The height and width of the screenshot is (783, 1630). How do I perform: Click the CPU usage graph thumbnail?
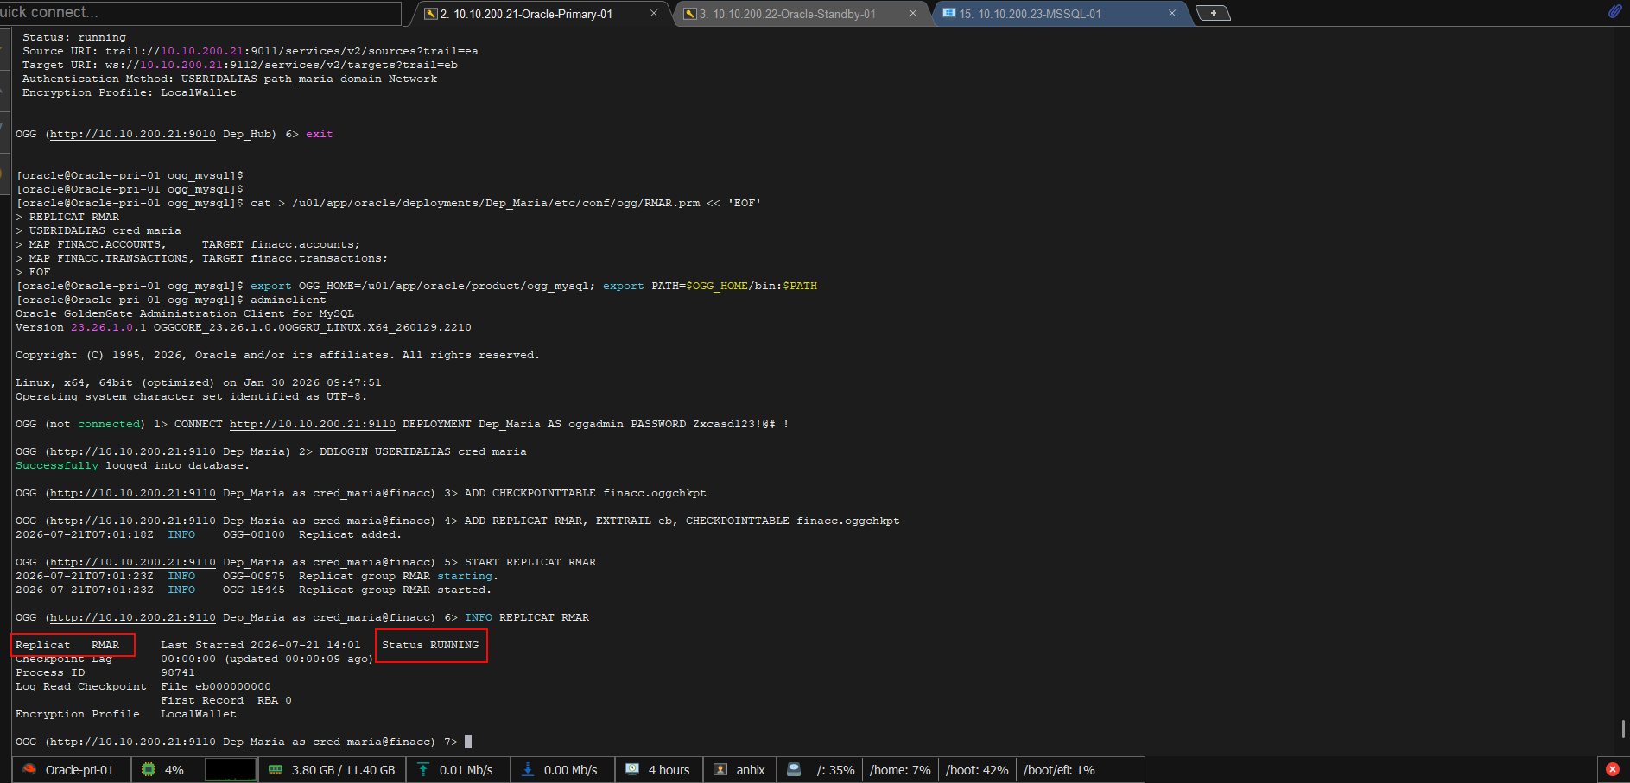[231, 769]
